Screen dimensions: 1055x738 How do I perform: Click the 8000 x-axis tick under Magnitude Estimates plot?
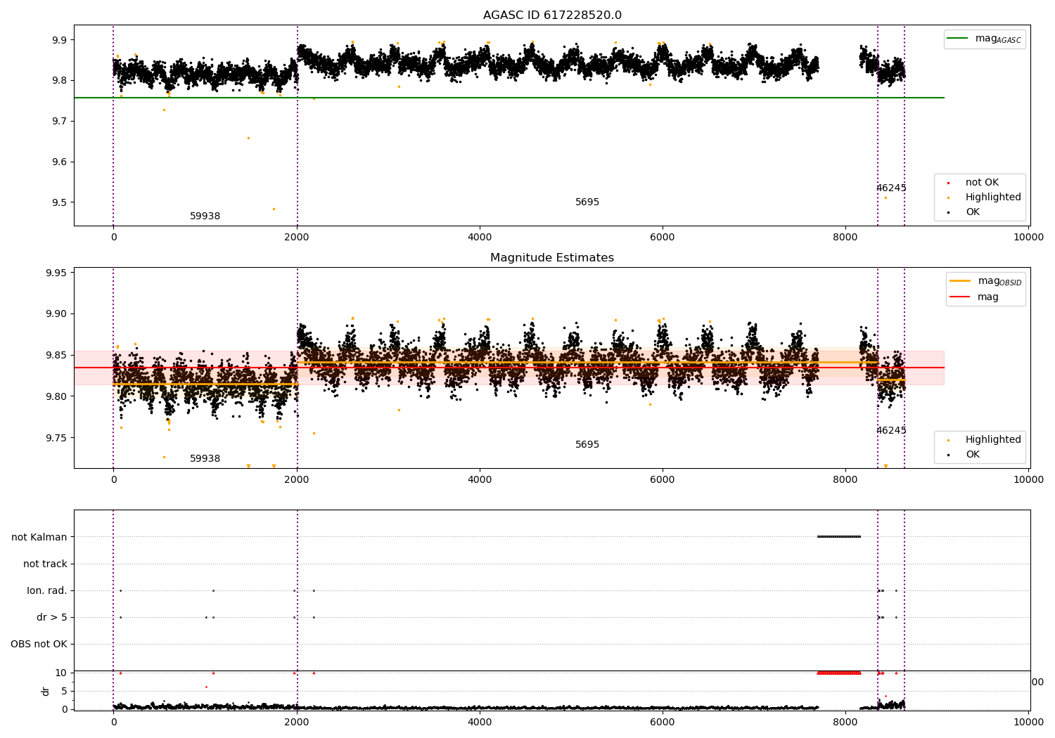click(845, 480)
